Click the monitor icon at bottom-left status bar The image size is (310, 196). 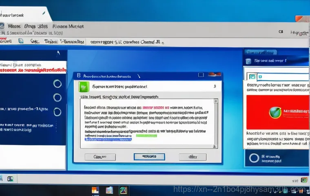pyautogui.click(x=10, y=179)
